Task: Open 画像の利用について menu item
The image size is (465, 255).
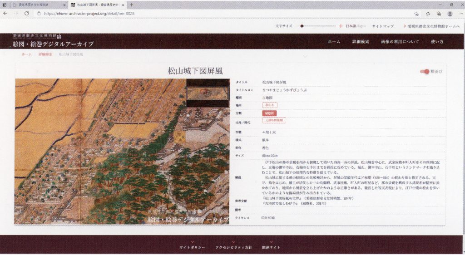Action: tap(400, 42)
